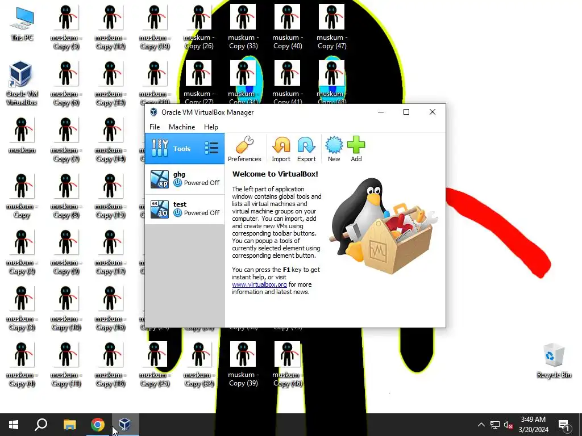Show hidden system tray icons
This screenshot has width=582, height=436.
tap(481, 425)
